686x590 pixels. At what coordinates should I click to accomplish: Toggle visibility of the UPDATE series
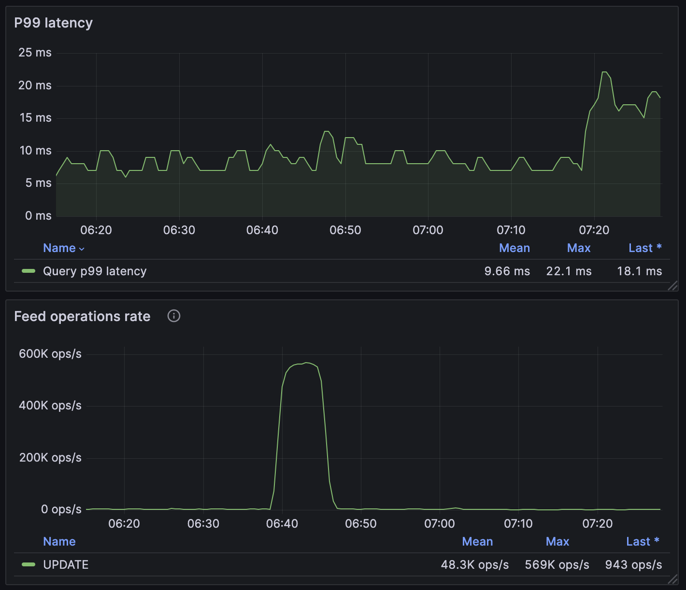tap(66, 565)
